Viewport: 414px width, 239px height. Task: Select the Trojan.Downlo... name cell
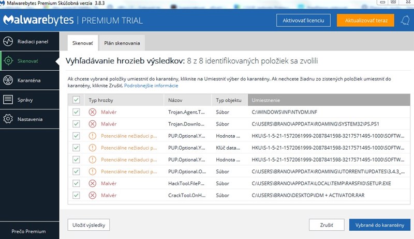click(186, 124)
